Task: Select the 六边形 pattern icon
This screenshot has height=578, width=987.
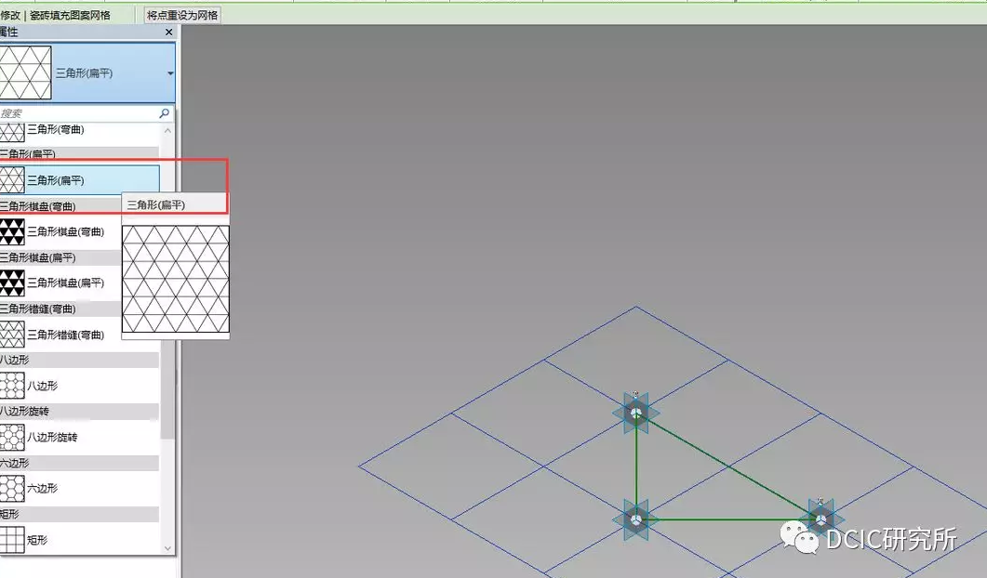Action: pos(12,488)
